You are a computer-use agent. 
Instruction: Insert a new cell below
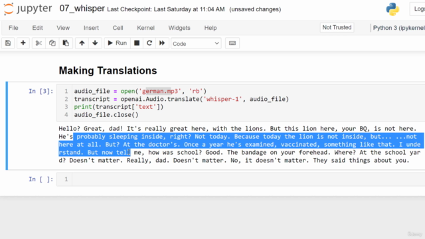tap(23, 43)
